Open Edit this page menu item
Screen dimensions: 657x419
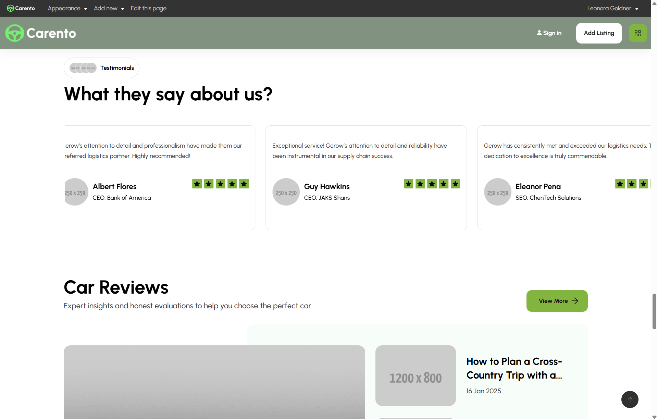pyautogui.click(x=148, y=8)
